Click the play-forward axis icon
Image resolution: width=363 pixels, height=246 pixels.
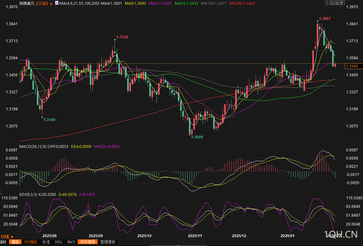[x=337, y=3]
